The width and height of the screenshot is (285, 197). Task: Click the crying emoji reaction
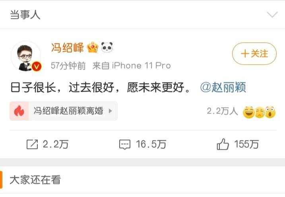tap(260, 113)
